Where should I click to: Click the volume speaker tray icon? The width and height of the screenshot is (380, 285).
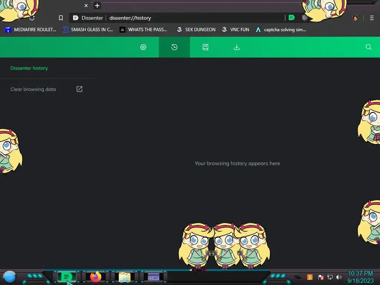(x=338, y=277)
